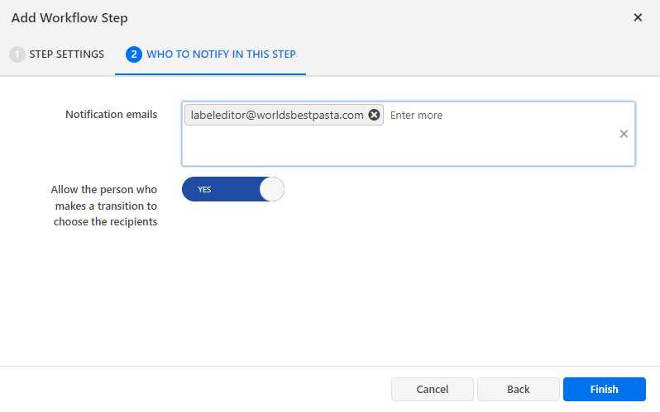Click the YES text on the switch

pyautogui.click(x=204, y=189)
